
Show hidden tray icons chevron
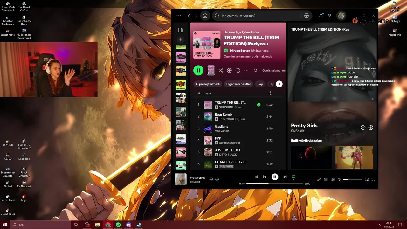tap(379, 225)
